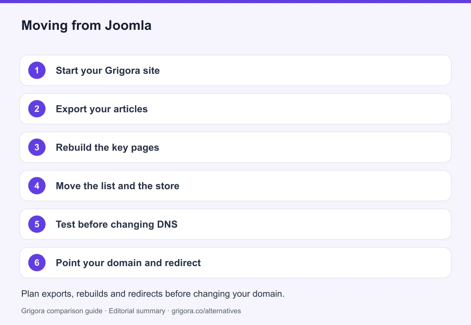Select 'Export your articles' step text
Screen dimensions: 471x325
102,109
